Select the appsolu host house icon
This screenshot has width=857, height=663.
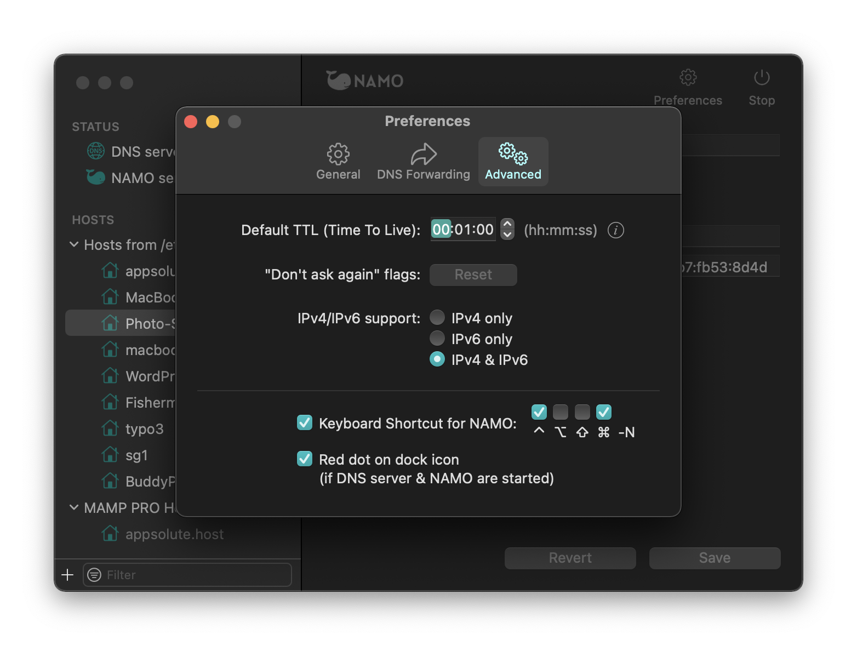(x=110, y=270)
